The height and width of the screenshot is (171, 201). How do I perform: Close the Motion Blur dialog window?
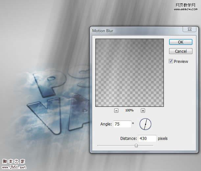(189, 29)
